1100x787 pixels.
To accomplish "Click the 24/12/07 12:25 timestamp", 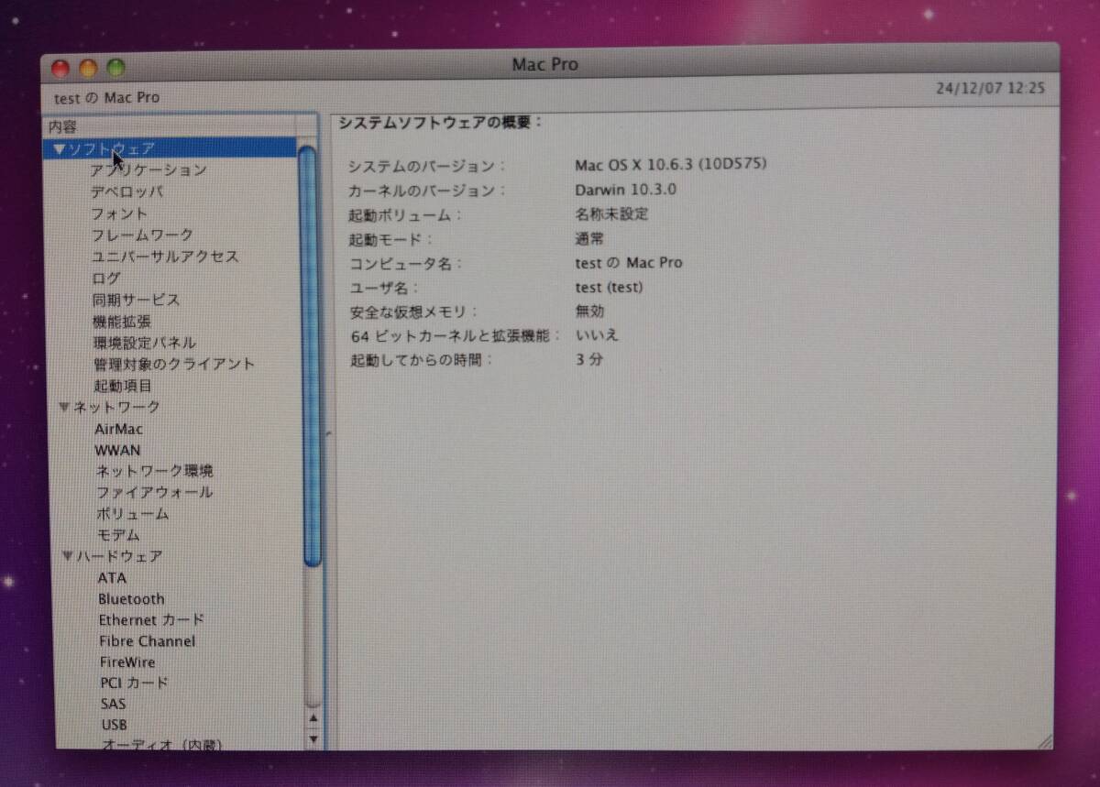I will (990, 89).
